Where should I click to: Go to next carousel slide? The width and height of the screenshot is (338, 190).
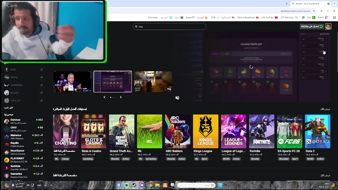pos(121,97)
